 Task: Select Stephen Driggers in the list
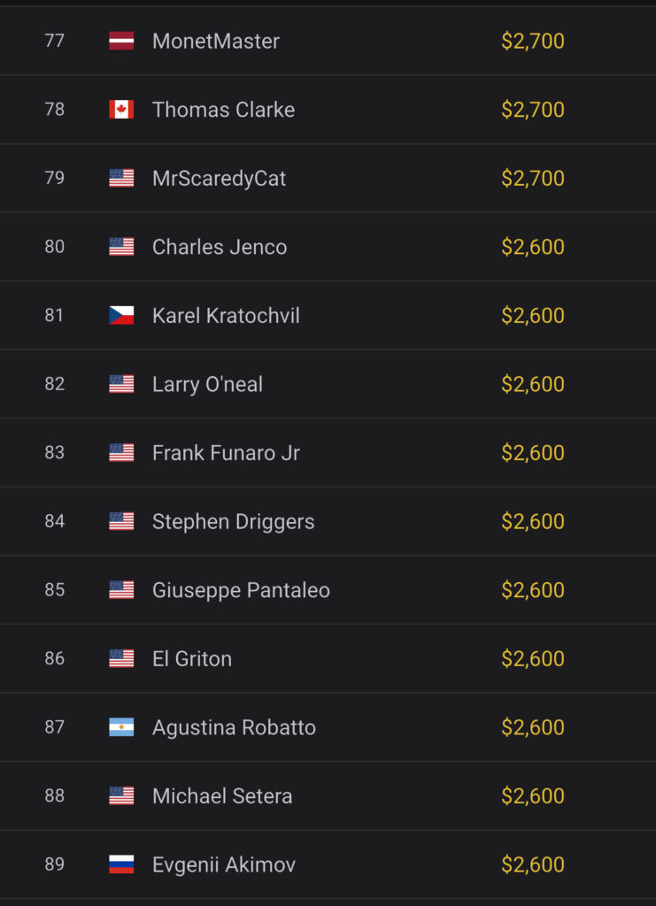point(233,521)
